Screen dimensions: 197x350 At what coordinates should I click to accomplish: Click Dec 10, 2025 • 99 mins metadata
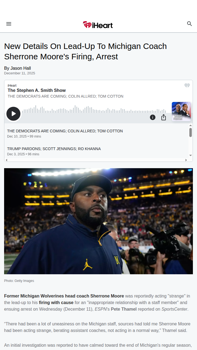coord(24,136)
